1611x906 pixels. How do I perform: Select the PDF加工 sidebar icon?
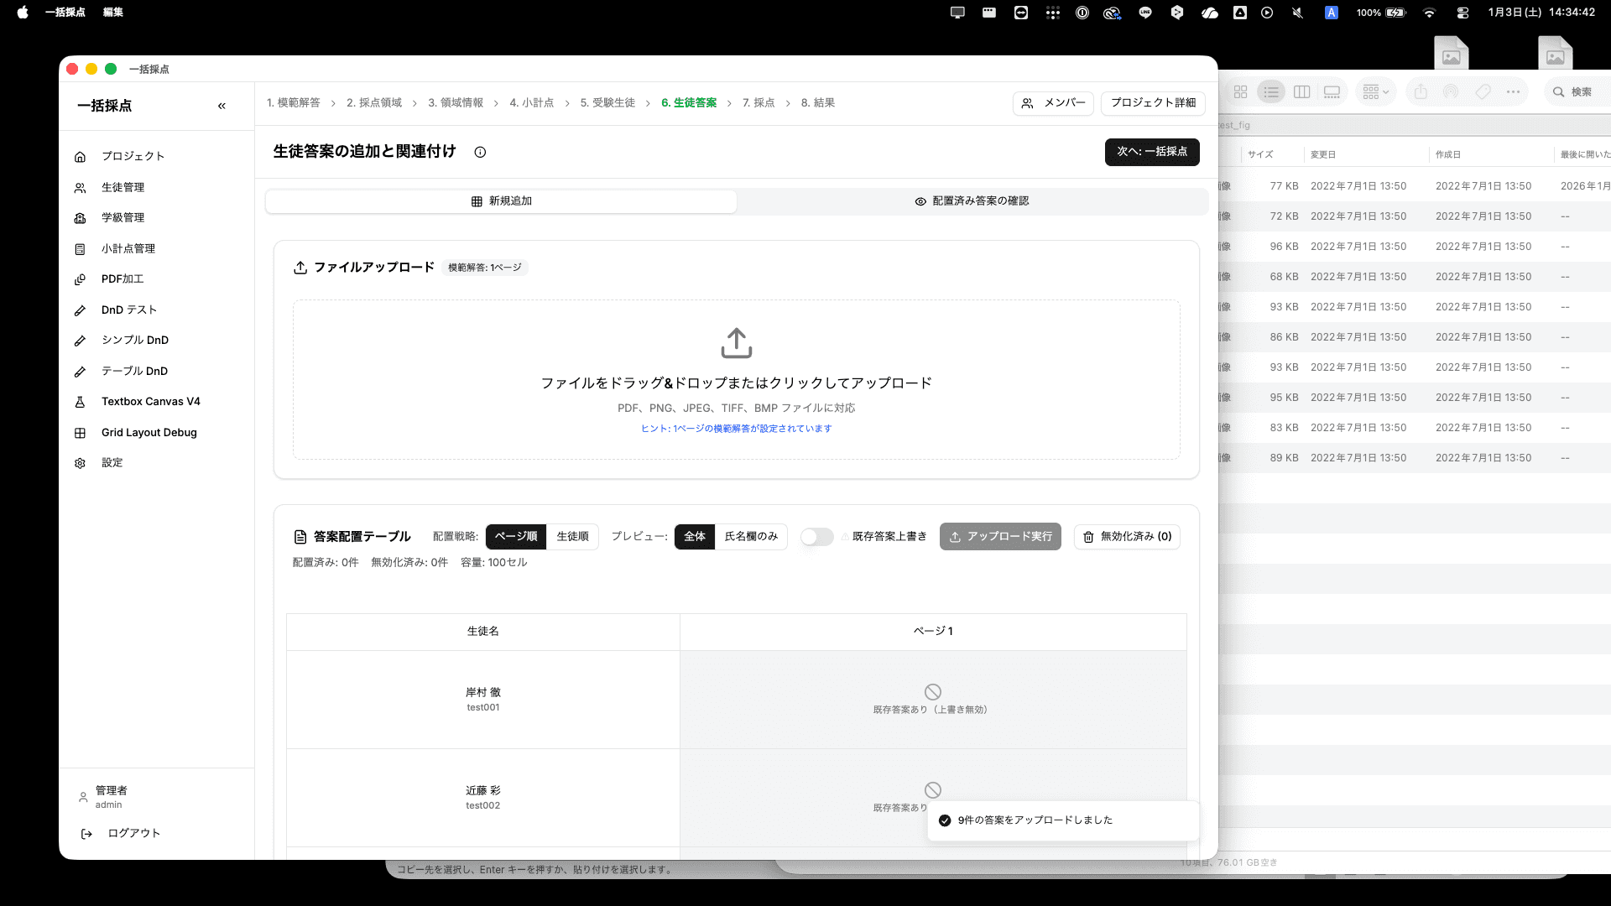pyautogui.click(x=80, y=279)
